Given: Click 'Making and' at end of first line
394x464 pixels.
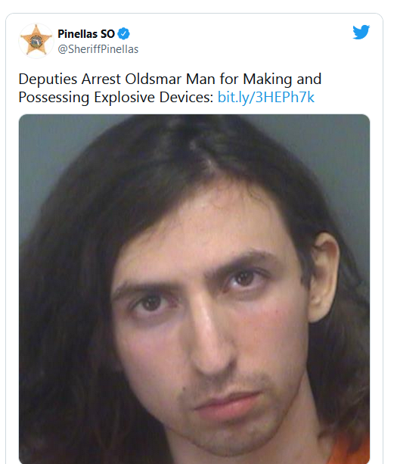Looking at the screenshot, I should click(282, 79).
